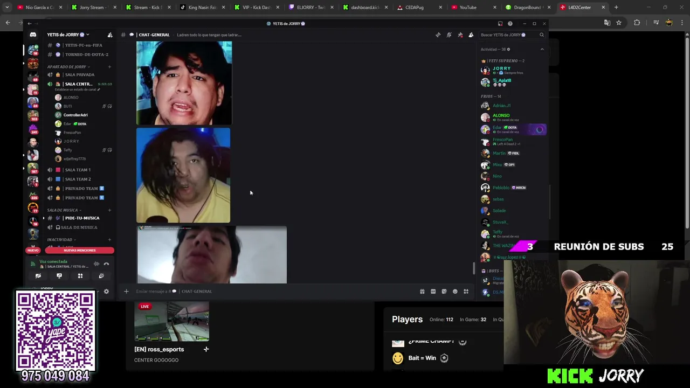Collapse the Actividad section chevron

click(542, 50)
